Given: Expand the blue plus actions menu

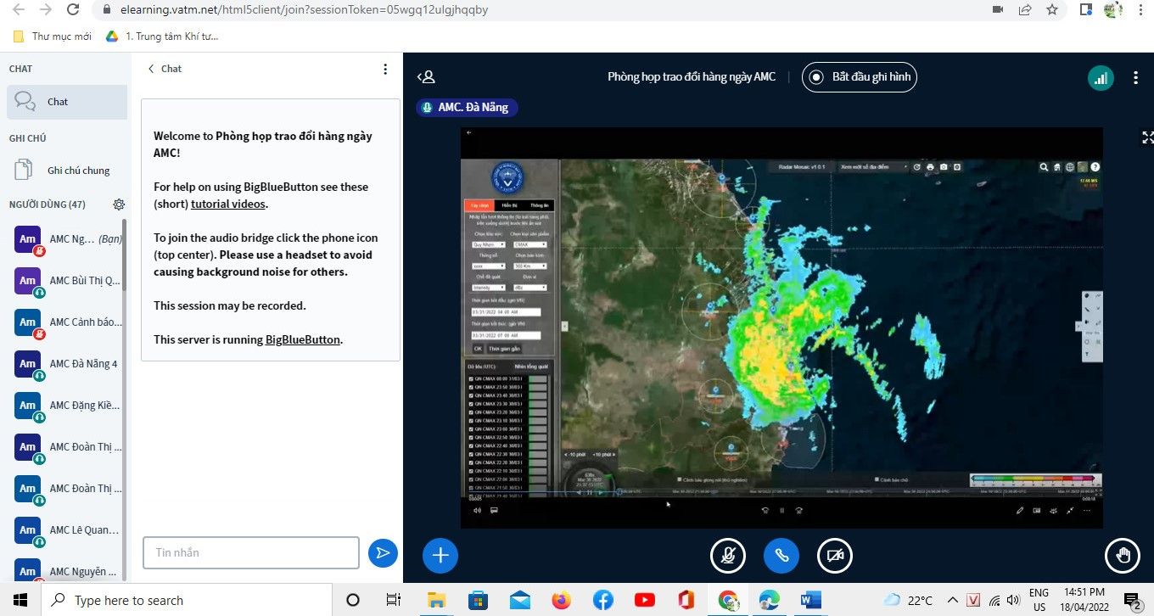Looking at the screenshot, I should [x=440, y=556].
